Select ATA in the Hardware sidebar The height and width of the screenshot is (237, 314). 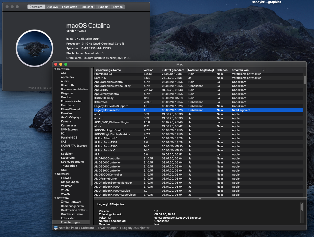(64, 73)
